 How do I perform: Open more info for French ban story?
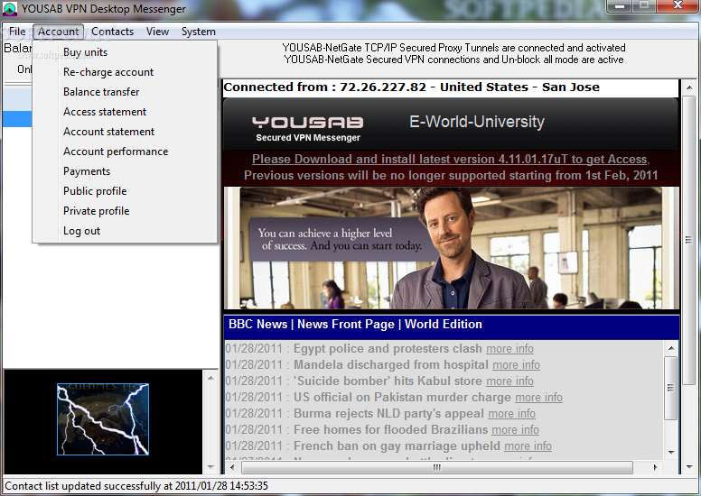coord(528,446)
